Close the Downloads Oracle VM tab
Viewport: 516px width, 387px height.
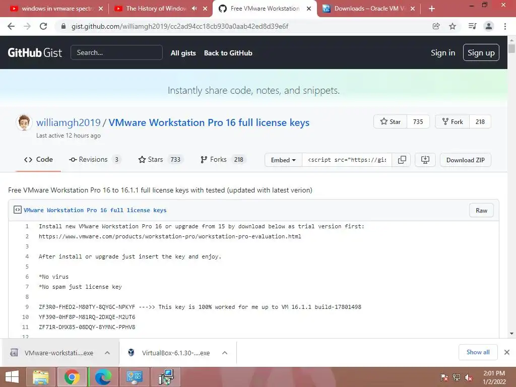(x=412, y=9)
